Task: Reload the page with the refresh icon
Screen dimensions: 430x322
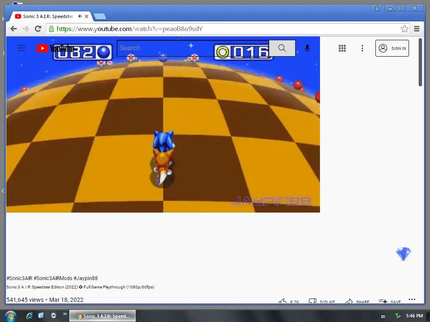Action: coord(38,29)
